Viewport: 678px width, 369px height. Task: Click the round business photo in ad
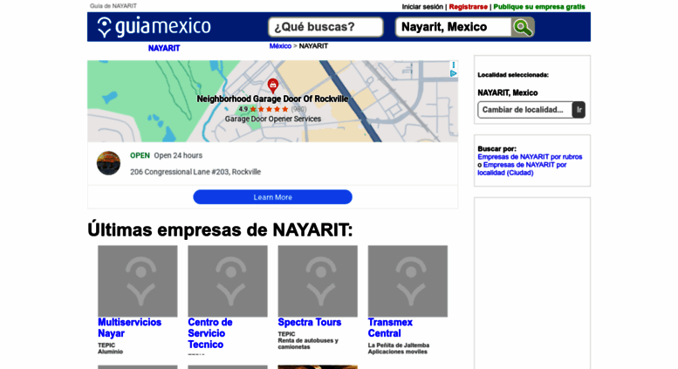pyautogui.click(x=108, y=163)
